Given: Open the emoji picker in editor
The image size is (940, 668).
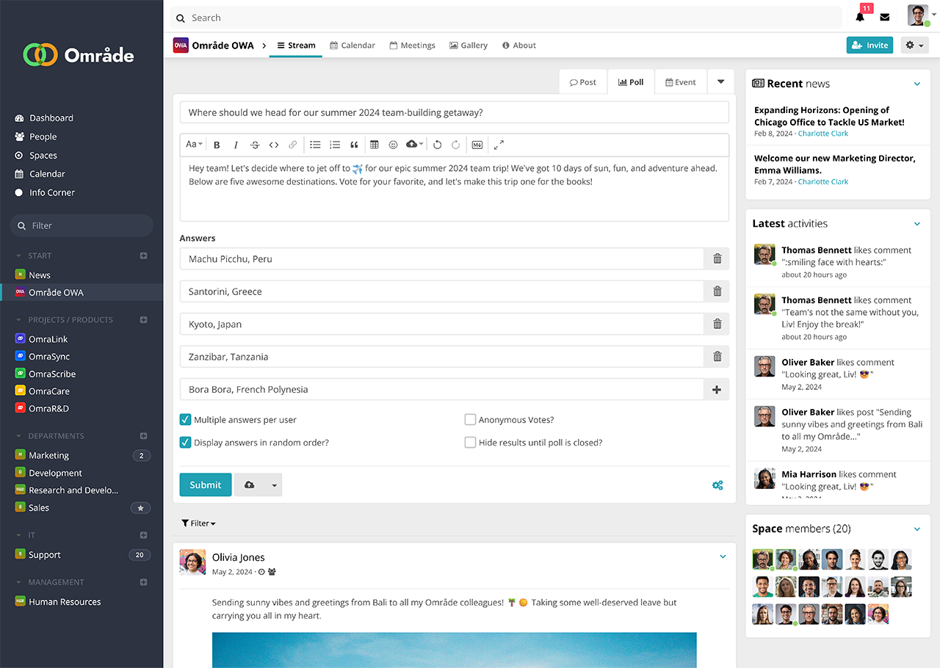Looking at the screenshot, I should click(393, 145).
